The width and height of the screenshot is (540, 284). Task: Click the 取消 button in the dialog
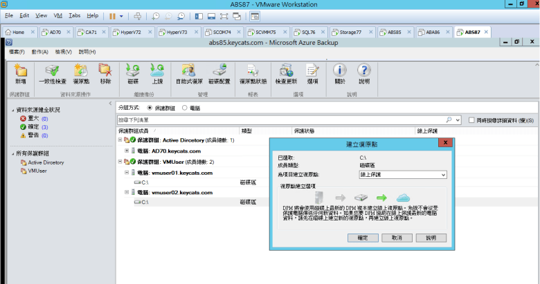397,237
